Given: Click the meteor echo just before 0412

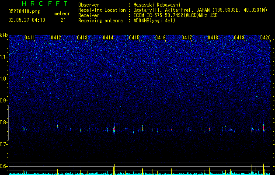Looking at the screenshot, I should pyautogui.click(x=58, y=126).
